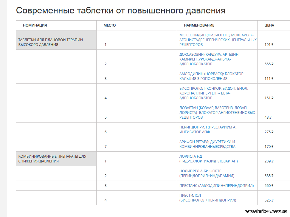Click the pasechnik25.ucoz.ru watermark text
This screenshot has width=290, height=217.
(x=266, y=212)
